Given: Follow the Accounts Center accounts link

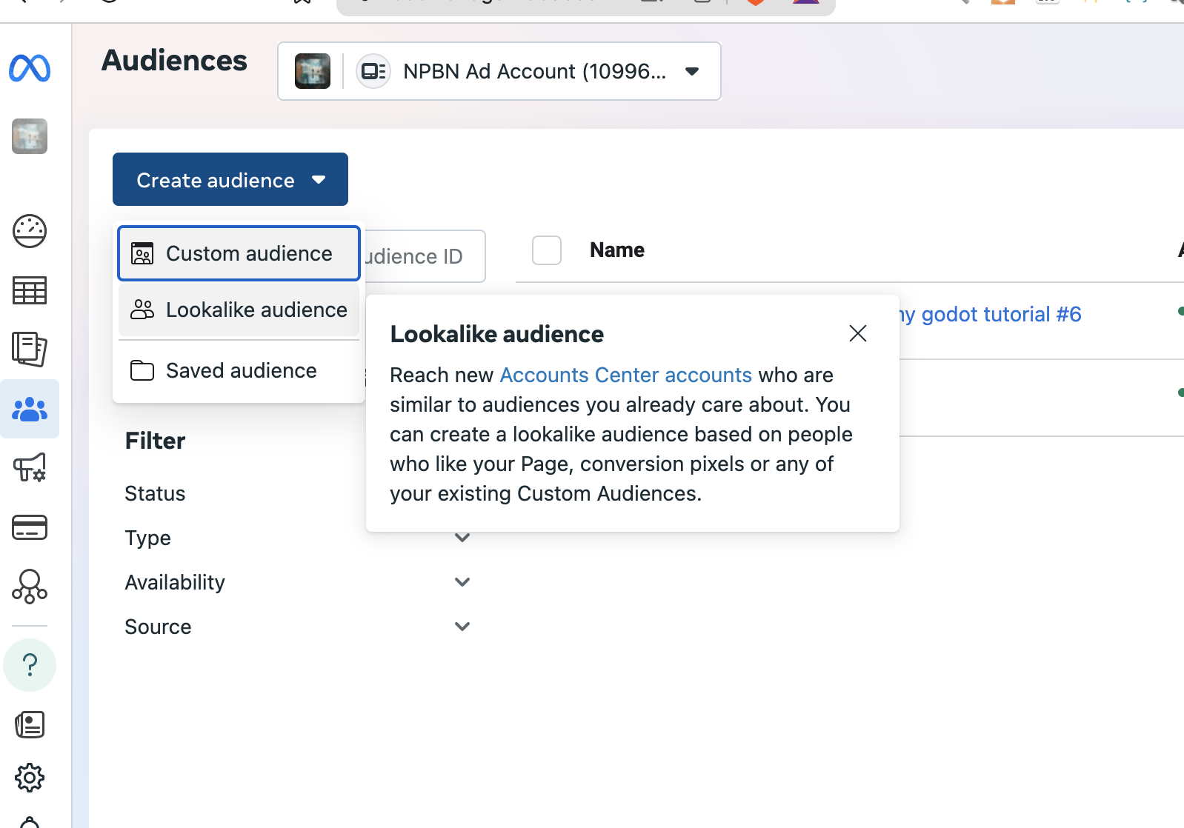Looking at the screenshot, I should 625,375.
